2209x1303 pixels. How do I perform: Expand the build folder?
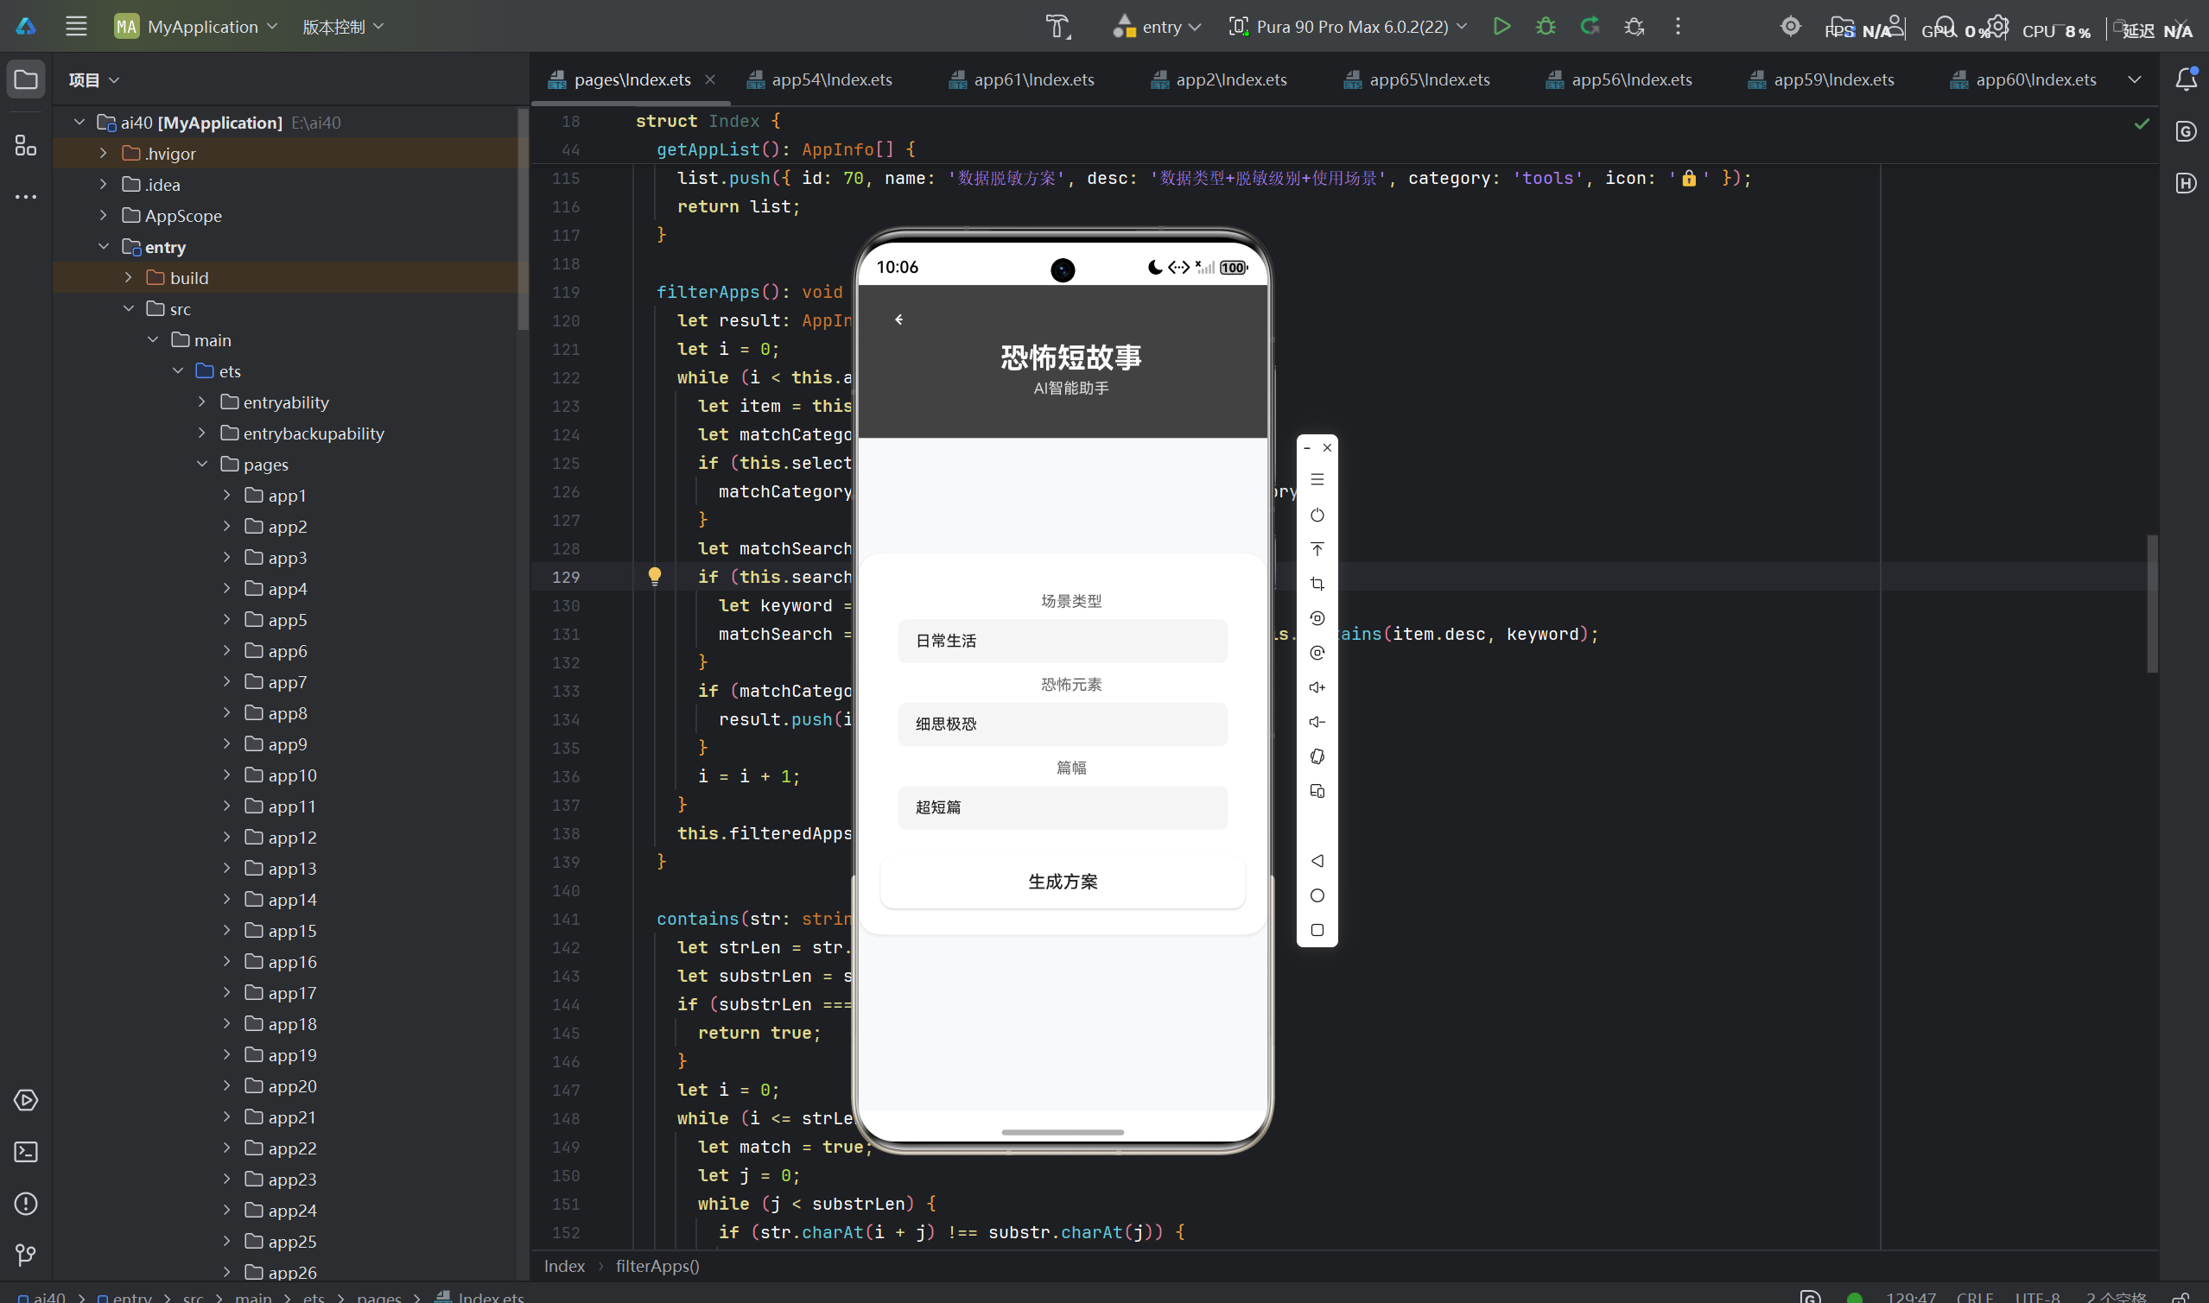[x=128, y=277]
